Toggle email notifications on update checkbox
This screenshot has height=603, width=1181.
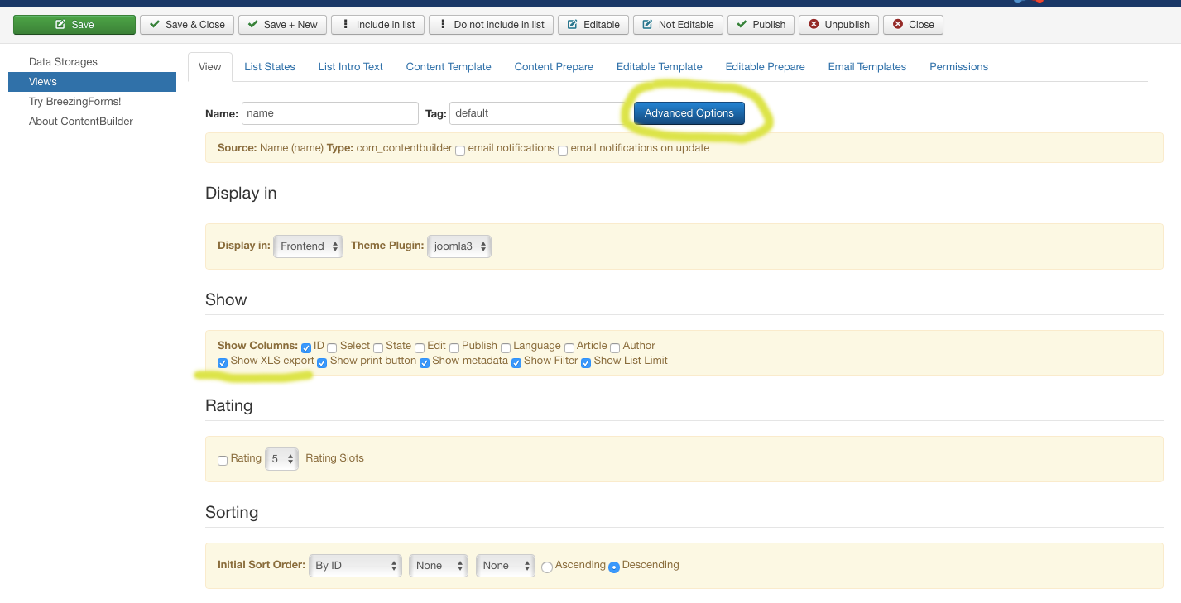click(x=563, y=150)
